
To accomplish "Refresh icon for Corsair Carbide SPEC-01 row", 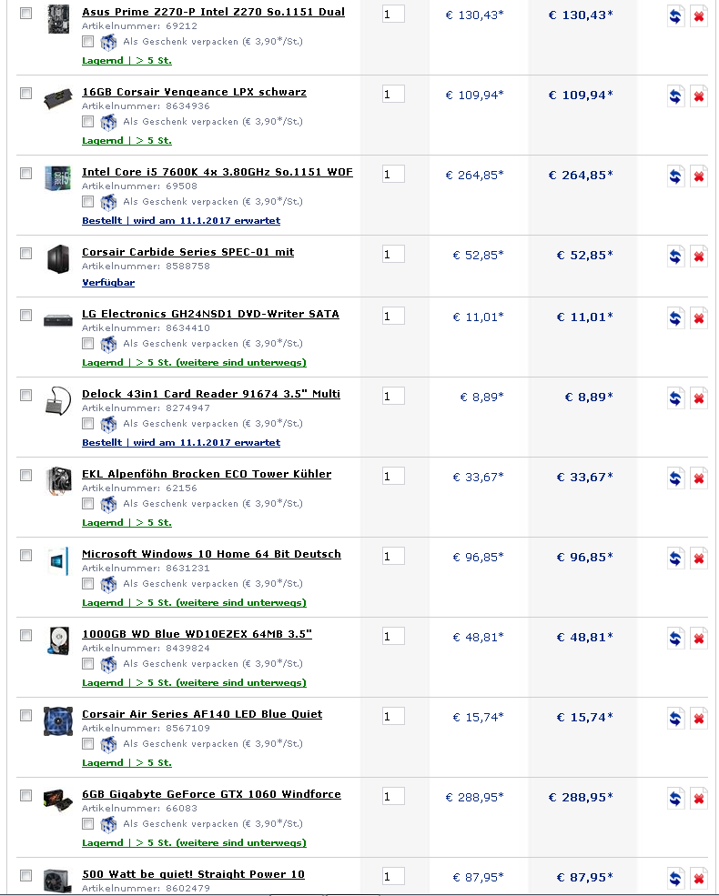I will (x=675, y=256).
